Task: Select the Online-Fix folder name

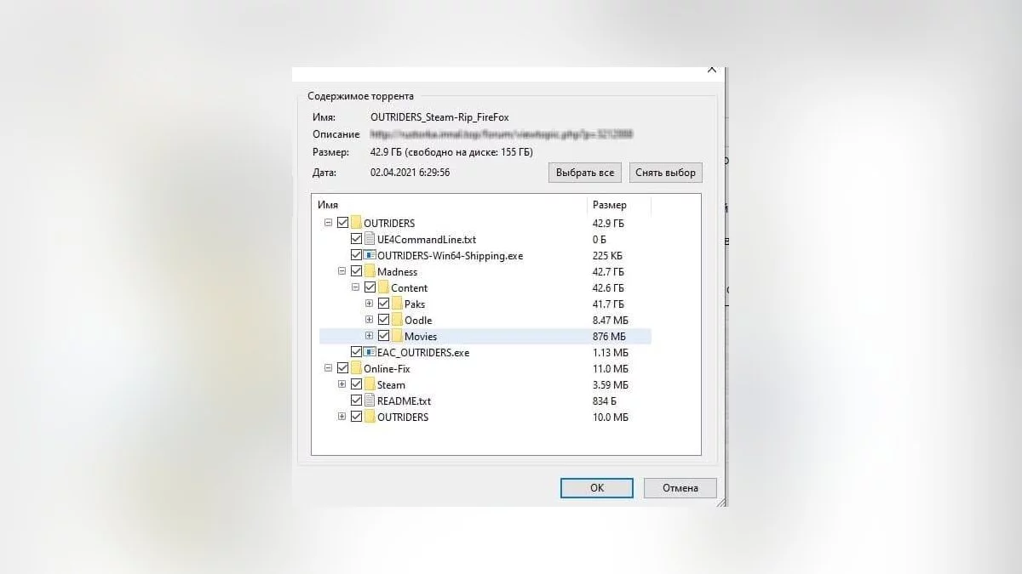Action: click(x=386, y=368)
